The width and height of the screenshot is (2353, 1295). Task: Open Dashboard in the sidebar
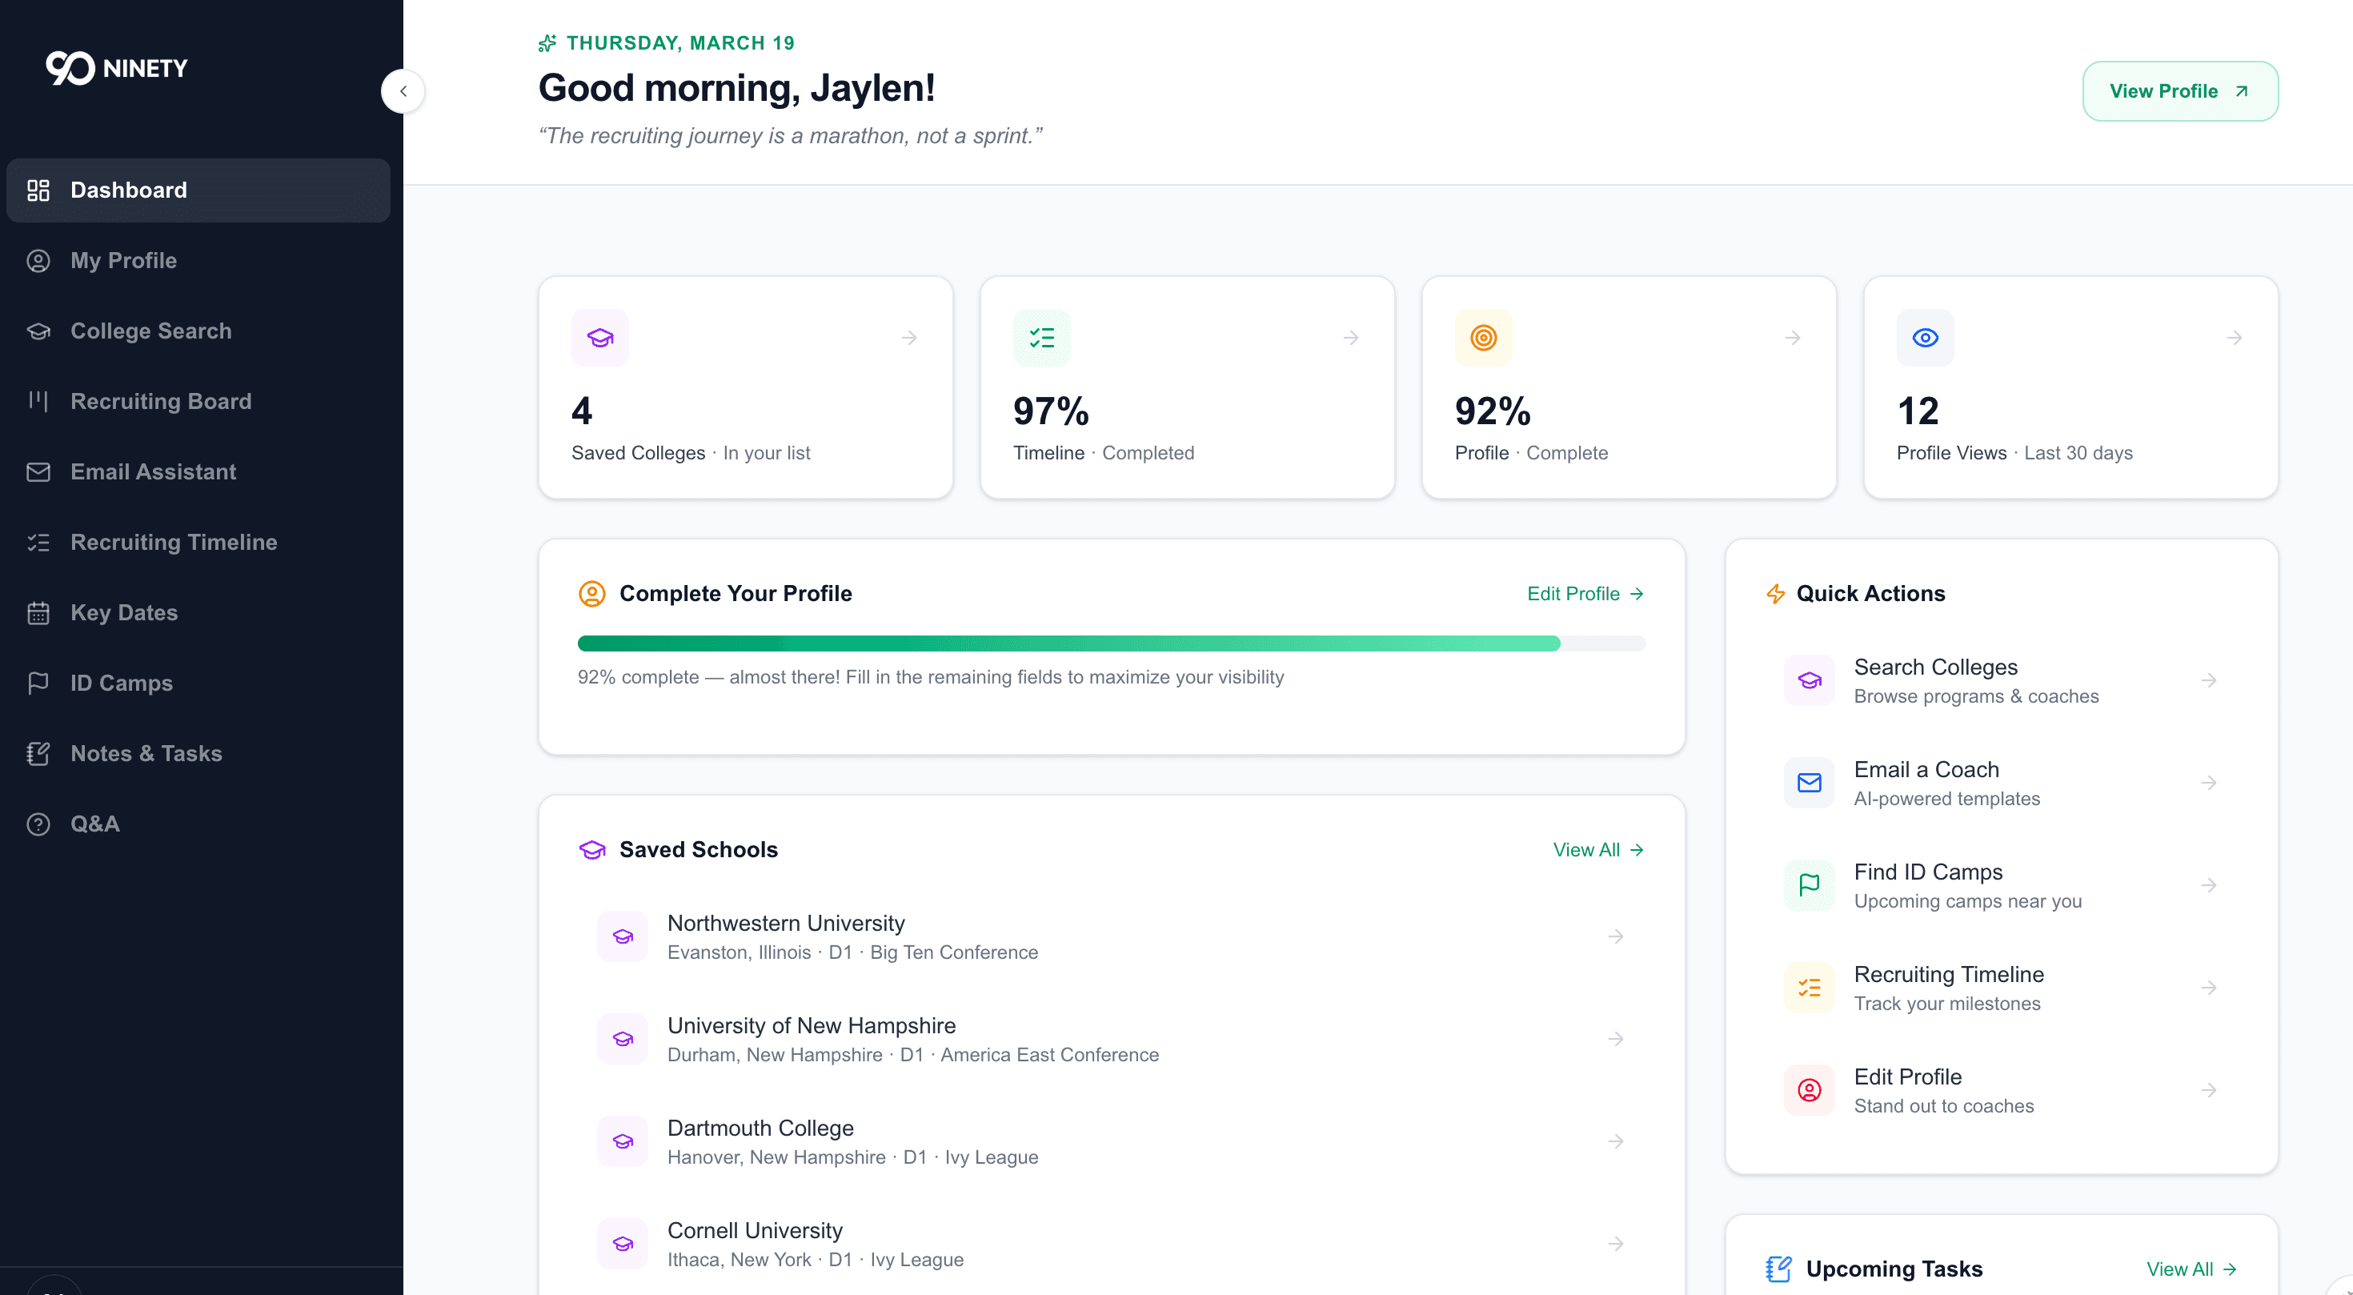pos(198,190)
